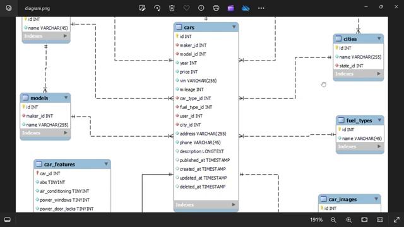Collapse the cities table header arrow

pyautogui.click(x=379, y=38)
